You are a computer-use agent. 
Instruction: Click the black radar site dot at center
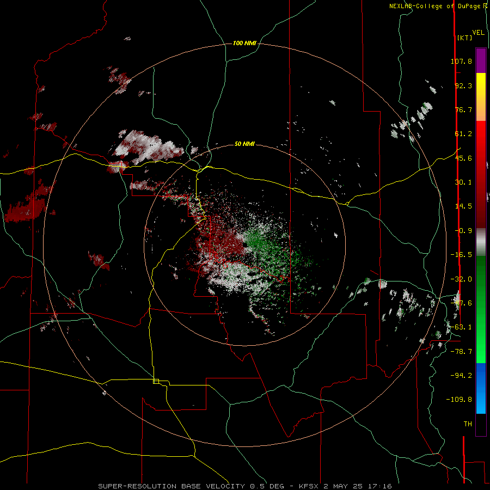245,244
